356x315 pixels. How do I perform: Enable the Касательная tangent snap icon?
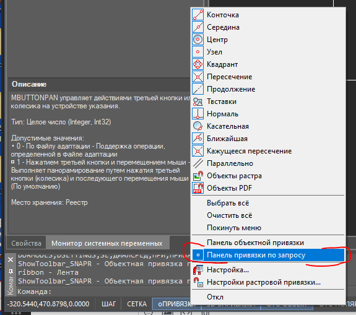[x=198, y=126]
